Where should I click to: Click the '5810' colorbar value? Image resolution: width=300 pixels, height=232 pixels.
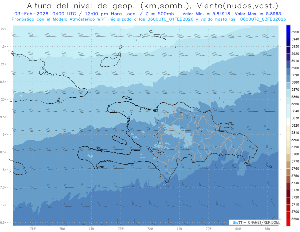[295, 133]
